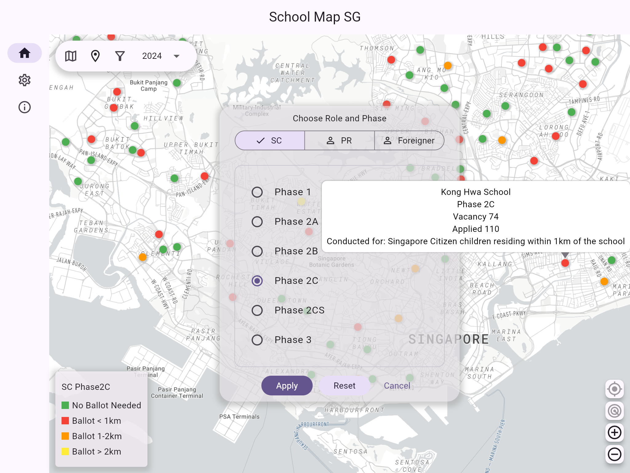This screenshot has height=473, width=630.
Task: Open the Info icon in sidebar
Action: [25, 107]
